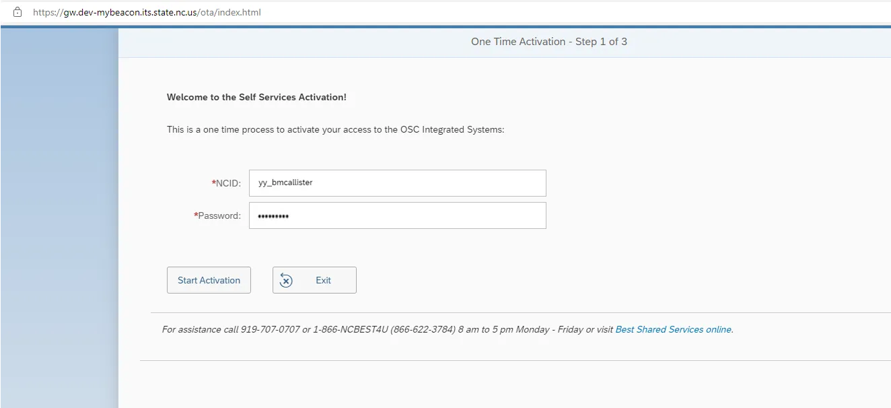Click the masked password dots
Viewport: 891px width, 408px height.
coord(273,215)
